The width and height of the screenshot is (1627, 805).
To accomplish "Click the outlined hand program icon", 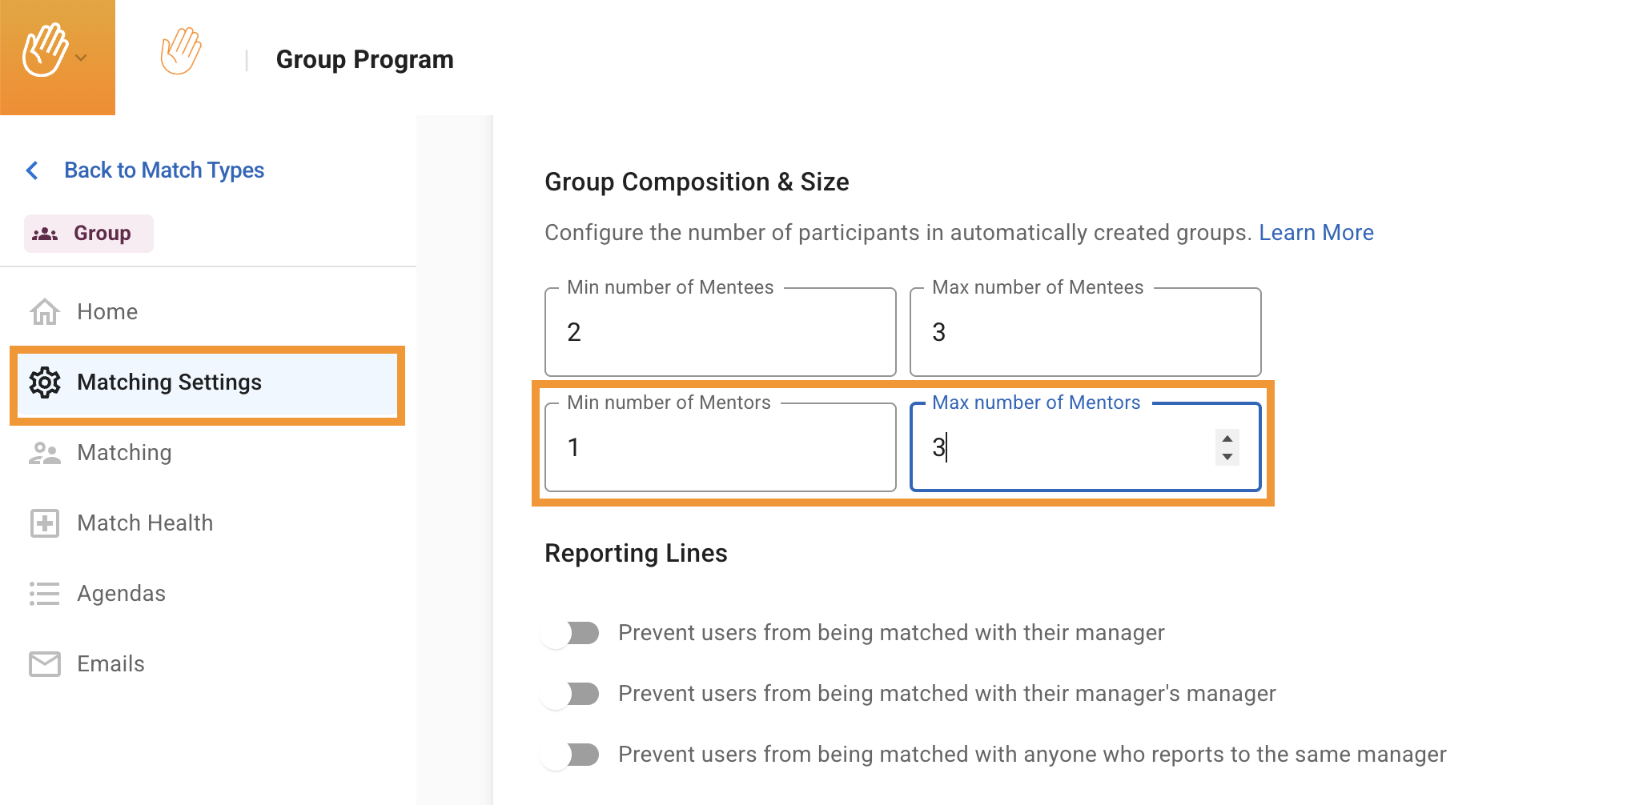I will coord(181,51).
